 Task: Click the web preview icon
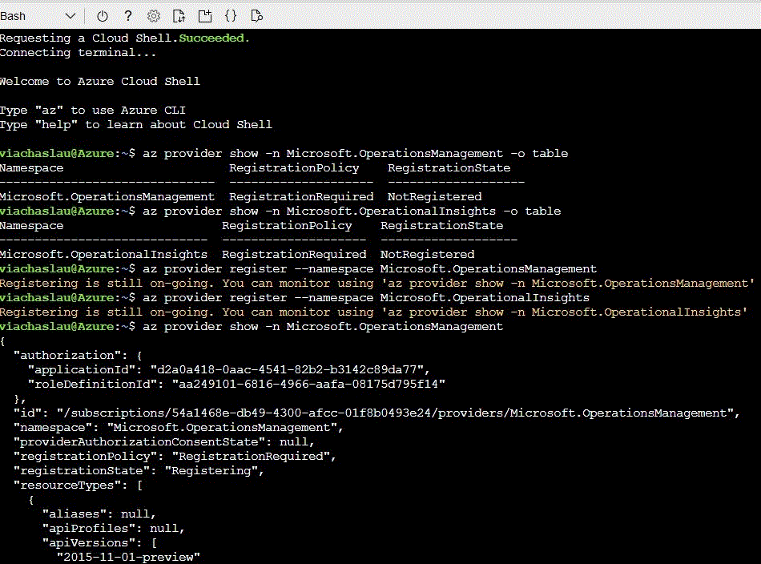click(x=257, y=16)
